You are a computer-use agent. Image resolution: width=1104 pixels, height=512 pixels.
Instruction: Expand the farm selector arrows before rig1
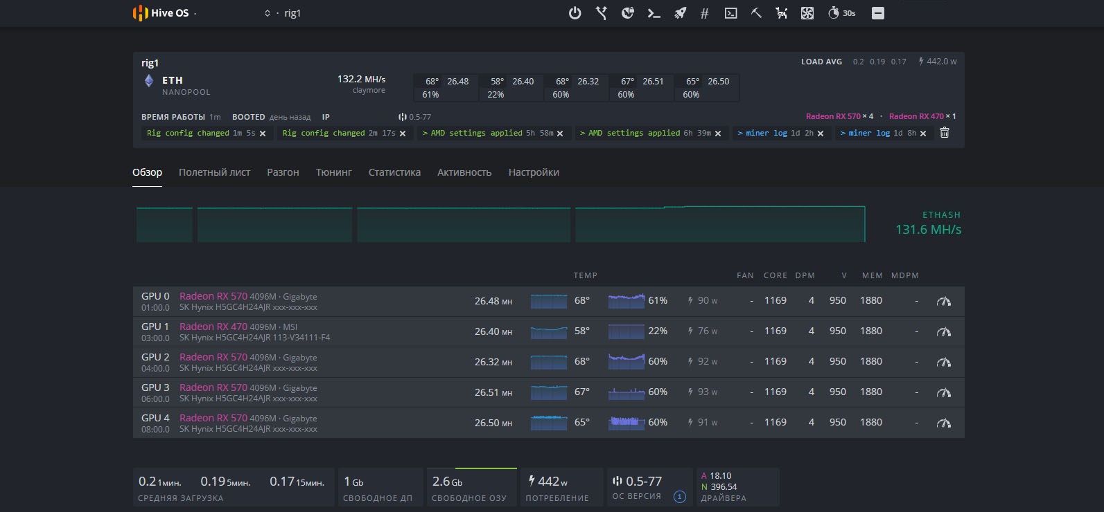(268, 13)
